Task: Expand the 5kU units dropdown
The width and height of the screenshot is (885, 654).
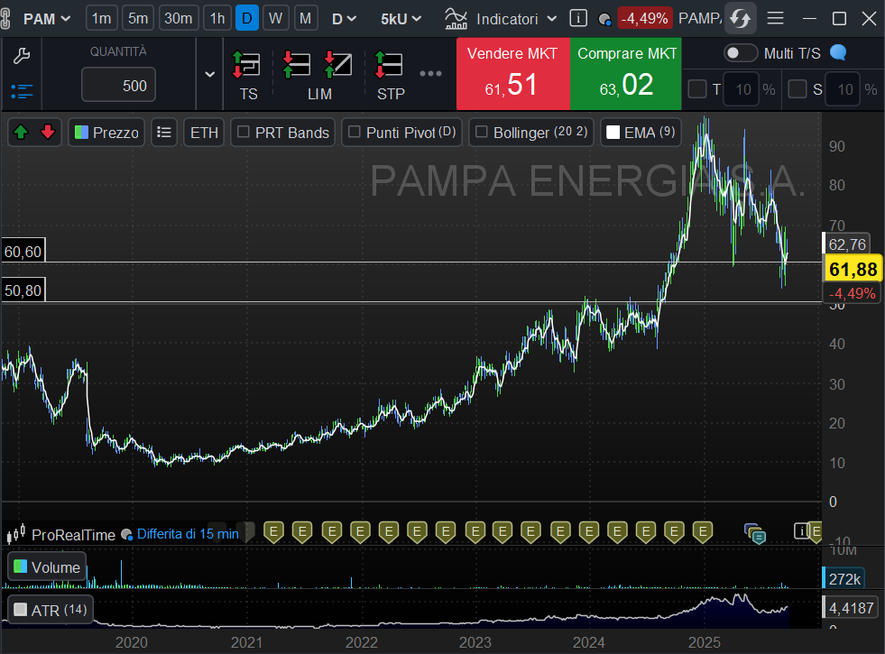Action: point(401,18)
